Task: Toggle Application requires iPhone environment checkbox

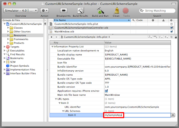Action: click(106, 91)
